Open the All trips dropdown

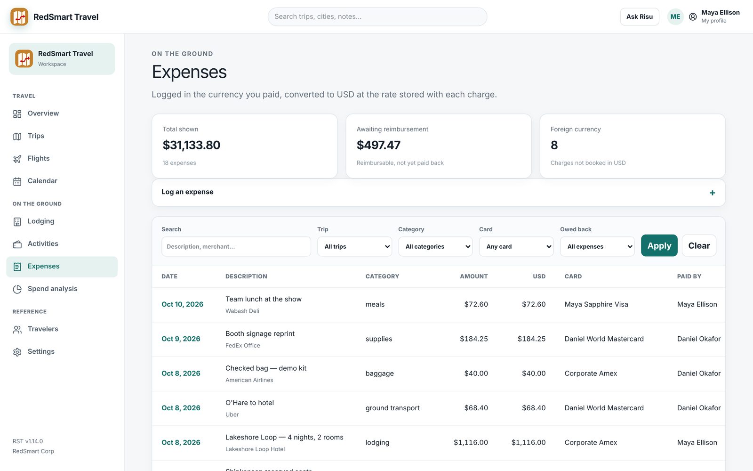(x=355, y=246)
